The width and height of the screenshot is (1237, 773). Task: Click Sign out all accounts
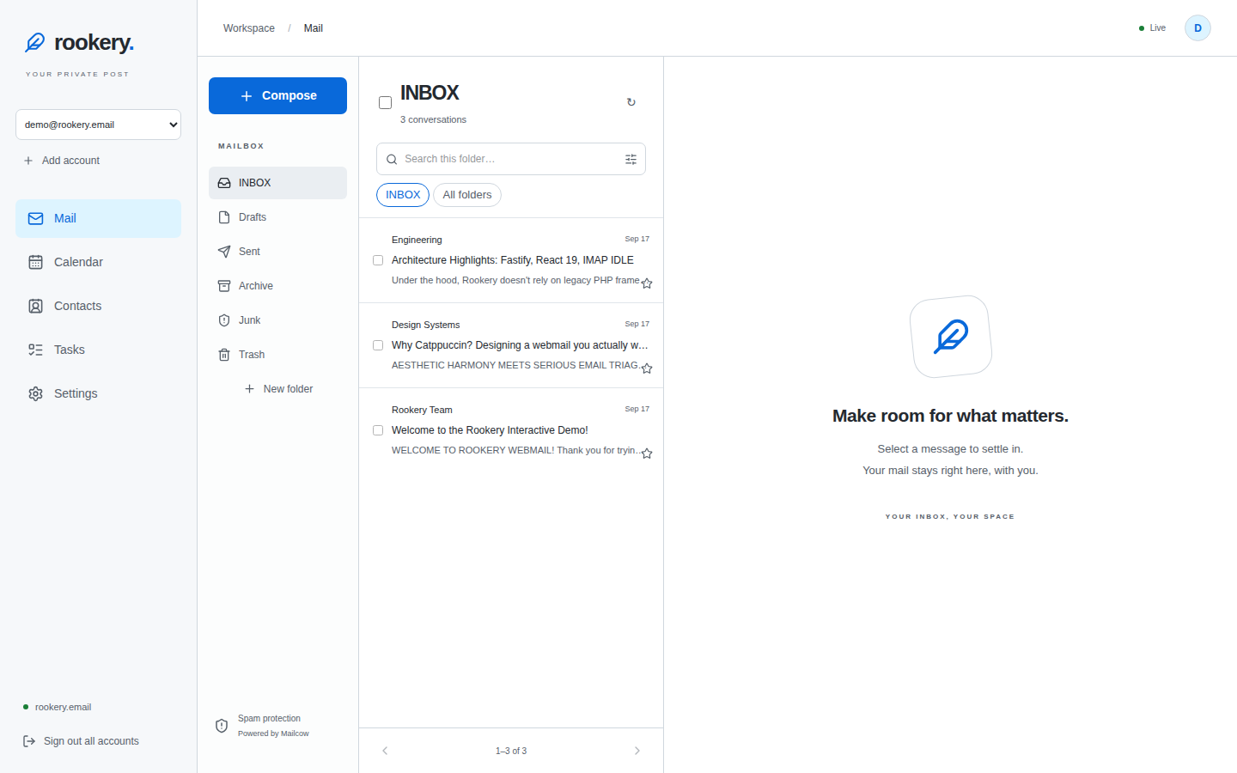pyautogui.click(x=81, y=741)
